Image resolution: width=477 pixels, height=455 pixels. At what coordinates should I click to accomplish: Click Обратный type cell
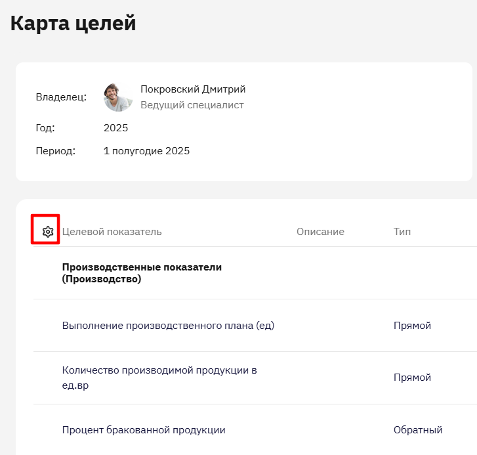pos(418,430)
